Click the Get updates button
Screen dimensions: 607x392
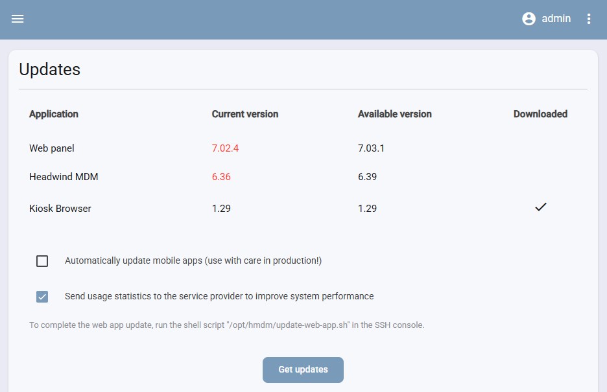303,370
